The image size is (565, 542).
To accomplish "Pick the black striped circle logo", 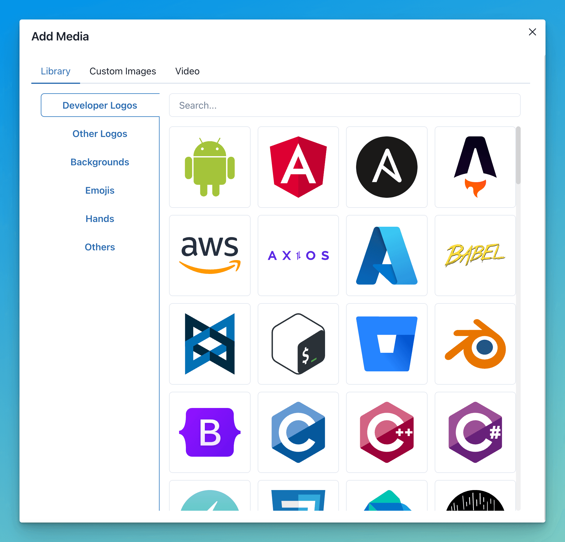I will click(x=475, y=496).
